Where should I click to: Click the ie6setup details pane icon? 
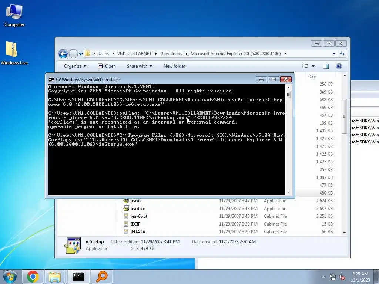point(73,246)
